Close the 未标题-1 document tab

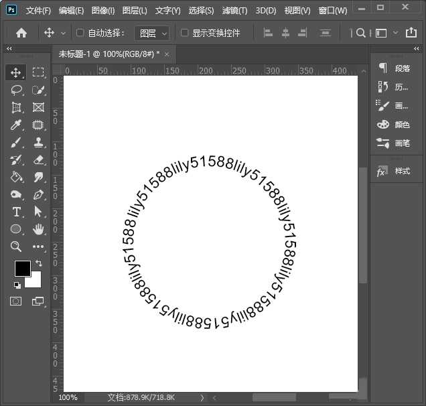tap(166, 54)
